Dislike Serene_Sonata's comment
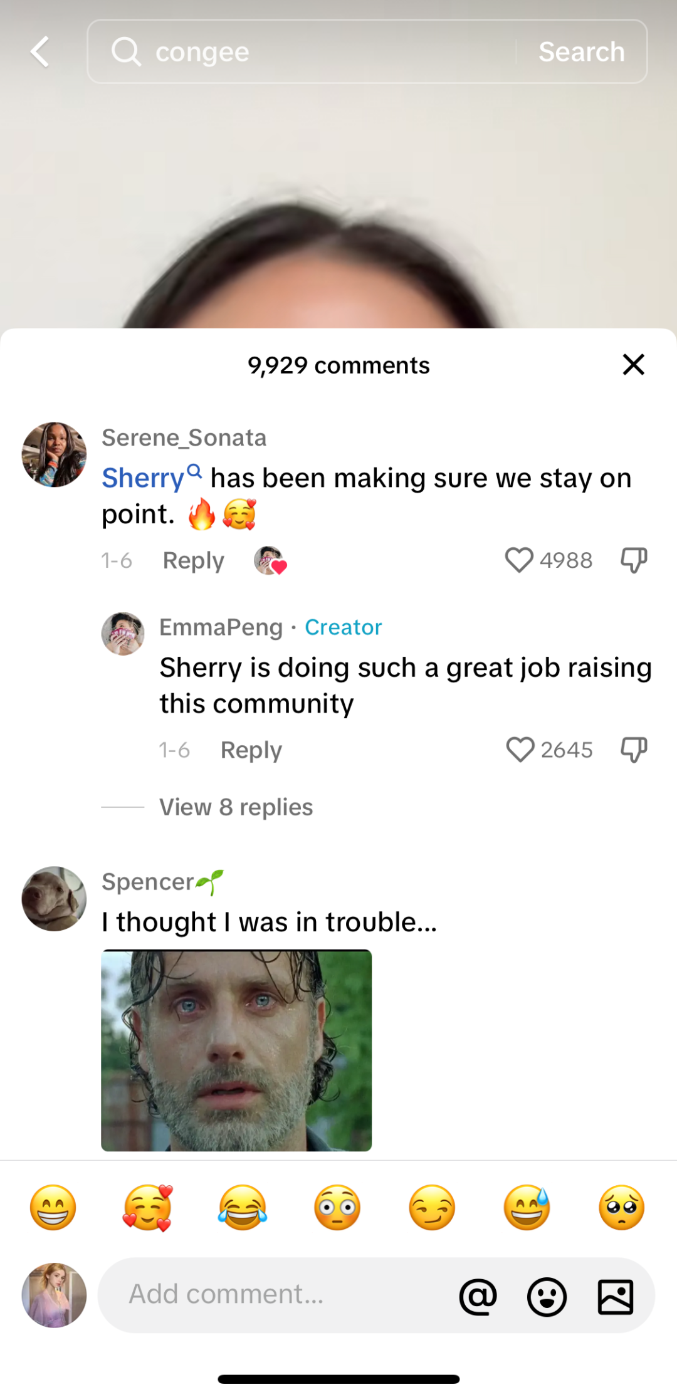 coord(634,560)
